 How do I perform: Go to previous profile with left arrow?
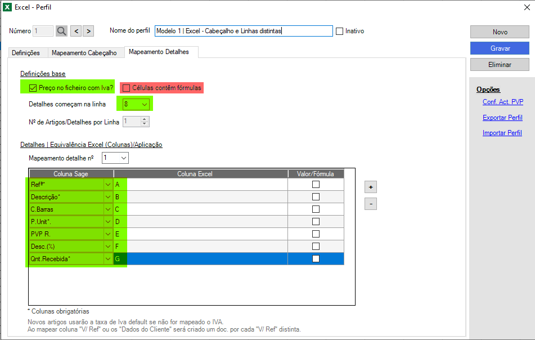pyautogui.click(x=77, y=31)
